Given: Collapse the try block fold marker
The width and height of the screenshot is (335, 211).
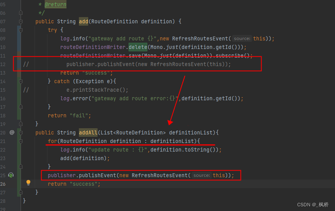Looking at the screenshot, I should click(21, 30).
